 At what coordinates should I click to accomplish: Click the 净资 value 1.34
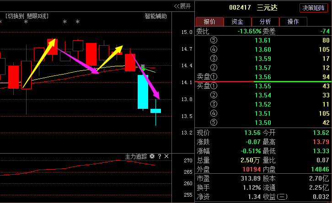254,197
